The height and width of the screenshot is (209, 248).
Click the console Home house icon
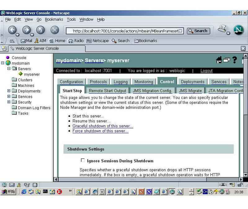pyautogui.click(x=219, y=60)
